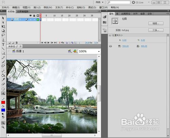170x138 pixels.
Task: Select the Eyedropper tool
Action: pyautogui.click(x=3, y=79)
